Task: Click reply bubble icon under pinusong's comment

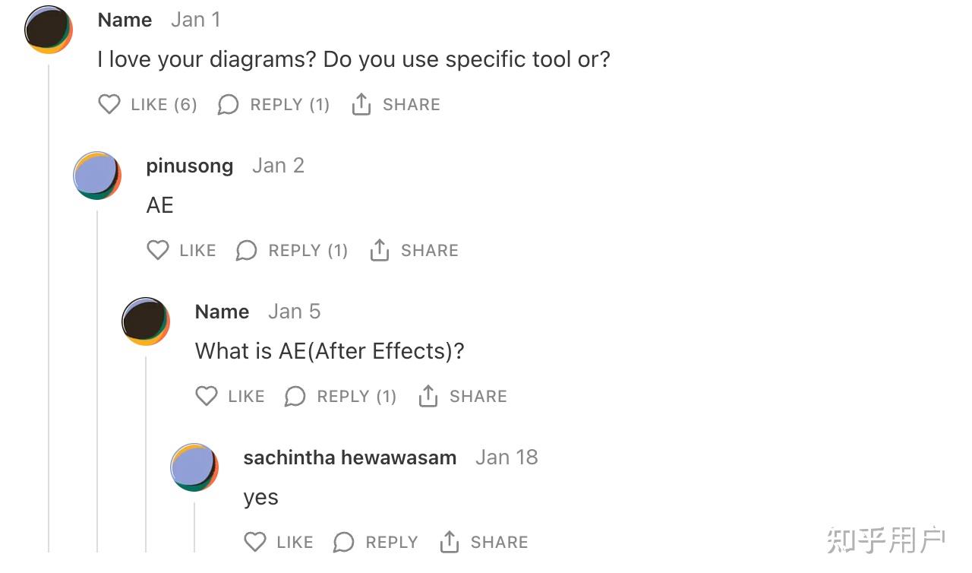Action: 246,250
